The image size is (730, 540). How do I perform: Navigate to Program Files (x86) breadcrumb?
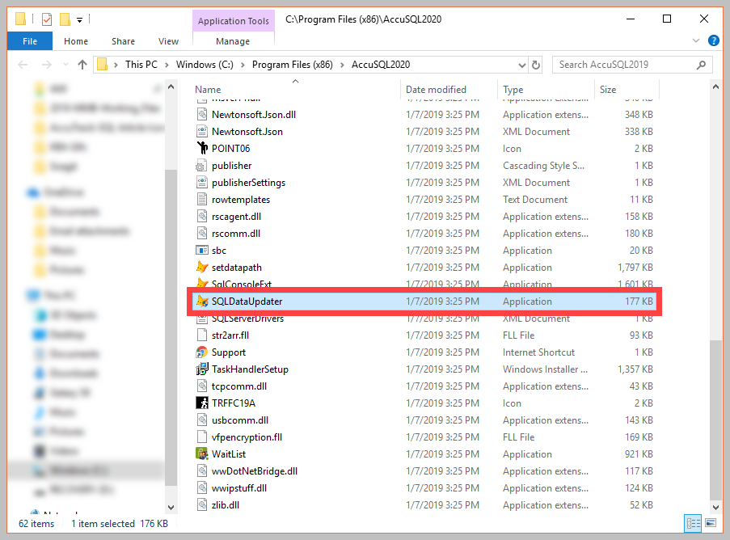pyautogui.click(x=293, y=65)
